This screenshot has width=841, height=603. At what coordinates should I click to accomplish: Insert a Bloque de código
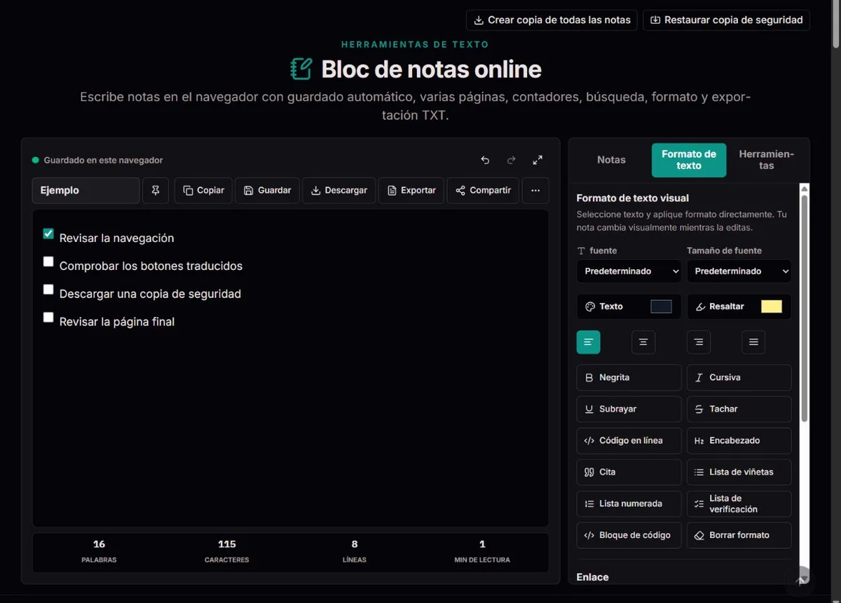point(629,535)
